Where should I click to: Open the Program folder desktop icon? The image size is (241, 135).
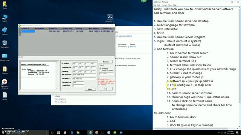5,70
